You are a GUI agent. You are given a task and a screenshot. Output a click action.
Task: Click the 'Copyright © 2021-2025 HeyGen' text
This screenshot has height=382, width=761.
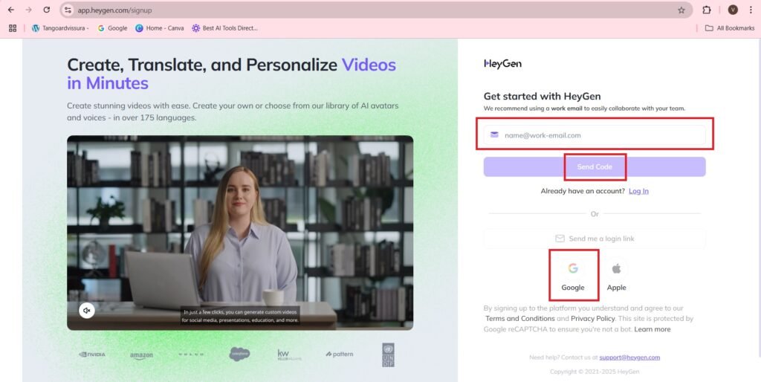click(x=595, y=372)
